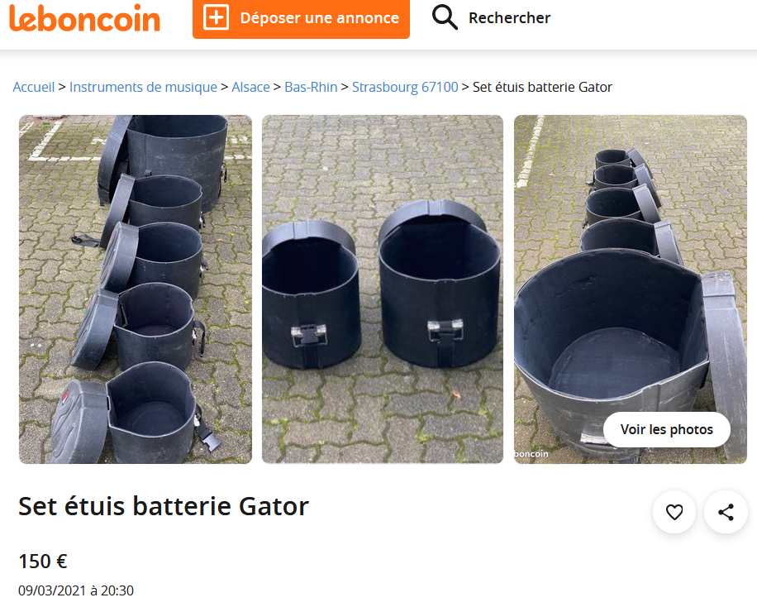Open the left photo of five stacked cases
This screenshot has height=607, width=757.
click(x=136, y=289)
